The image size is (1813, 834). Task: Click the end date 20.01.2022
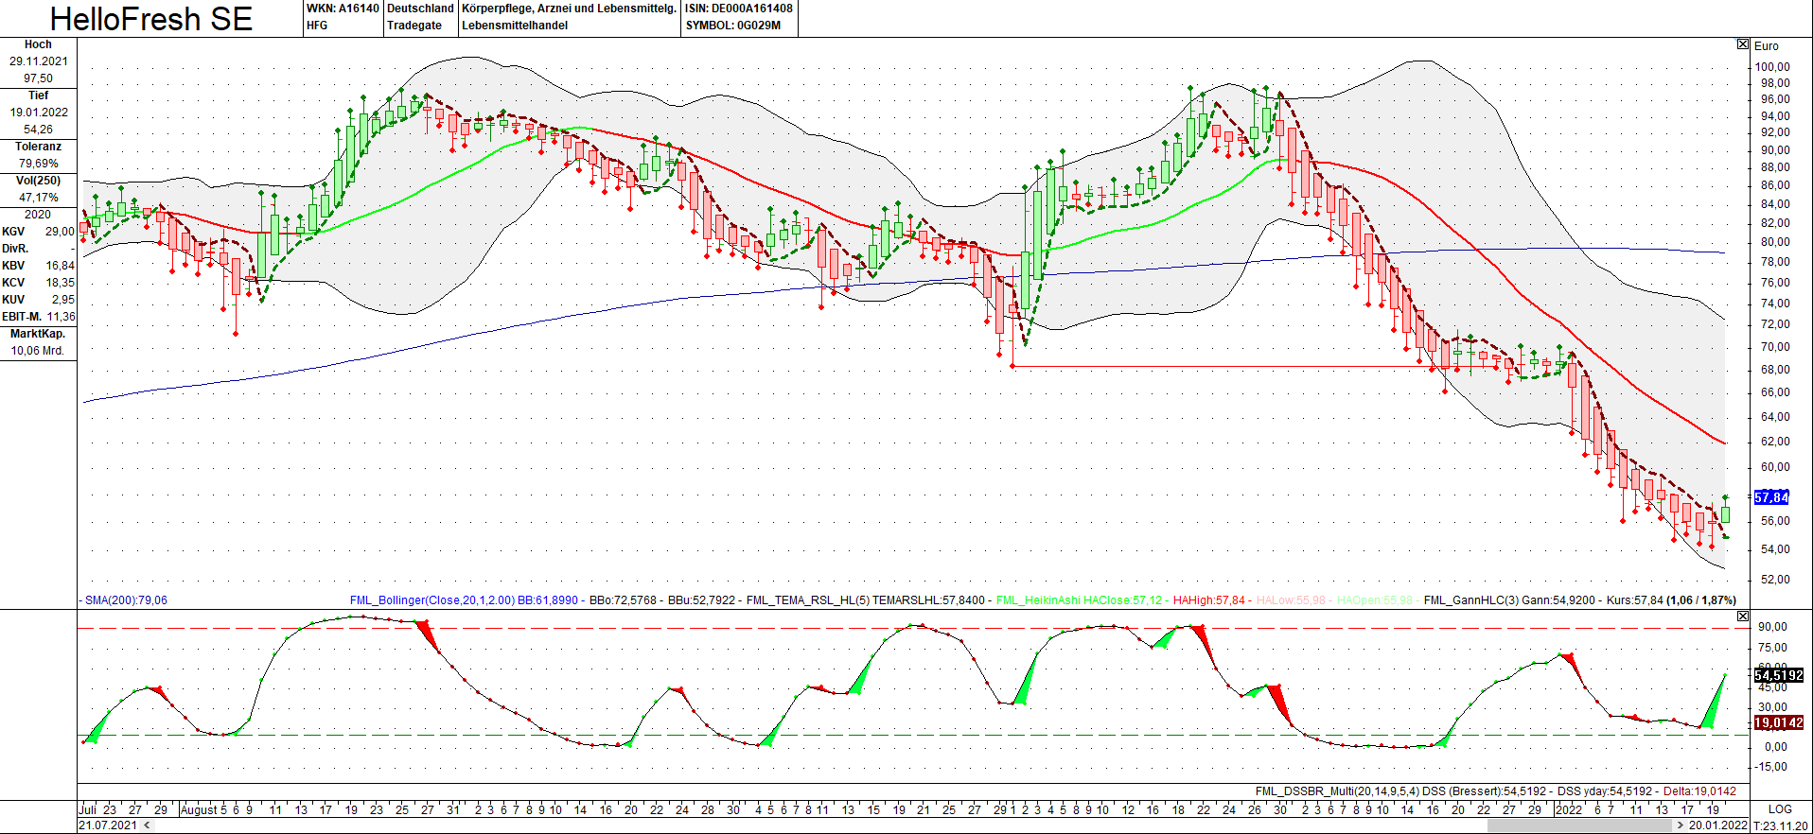click(1718, 825)
